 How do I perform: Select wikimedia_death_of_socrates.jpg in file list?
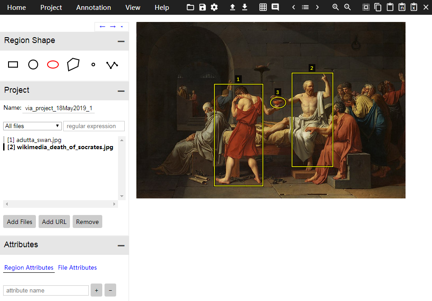click(61, 147)
